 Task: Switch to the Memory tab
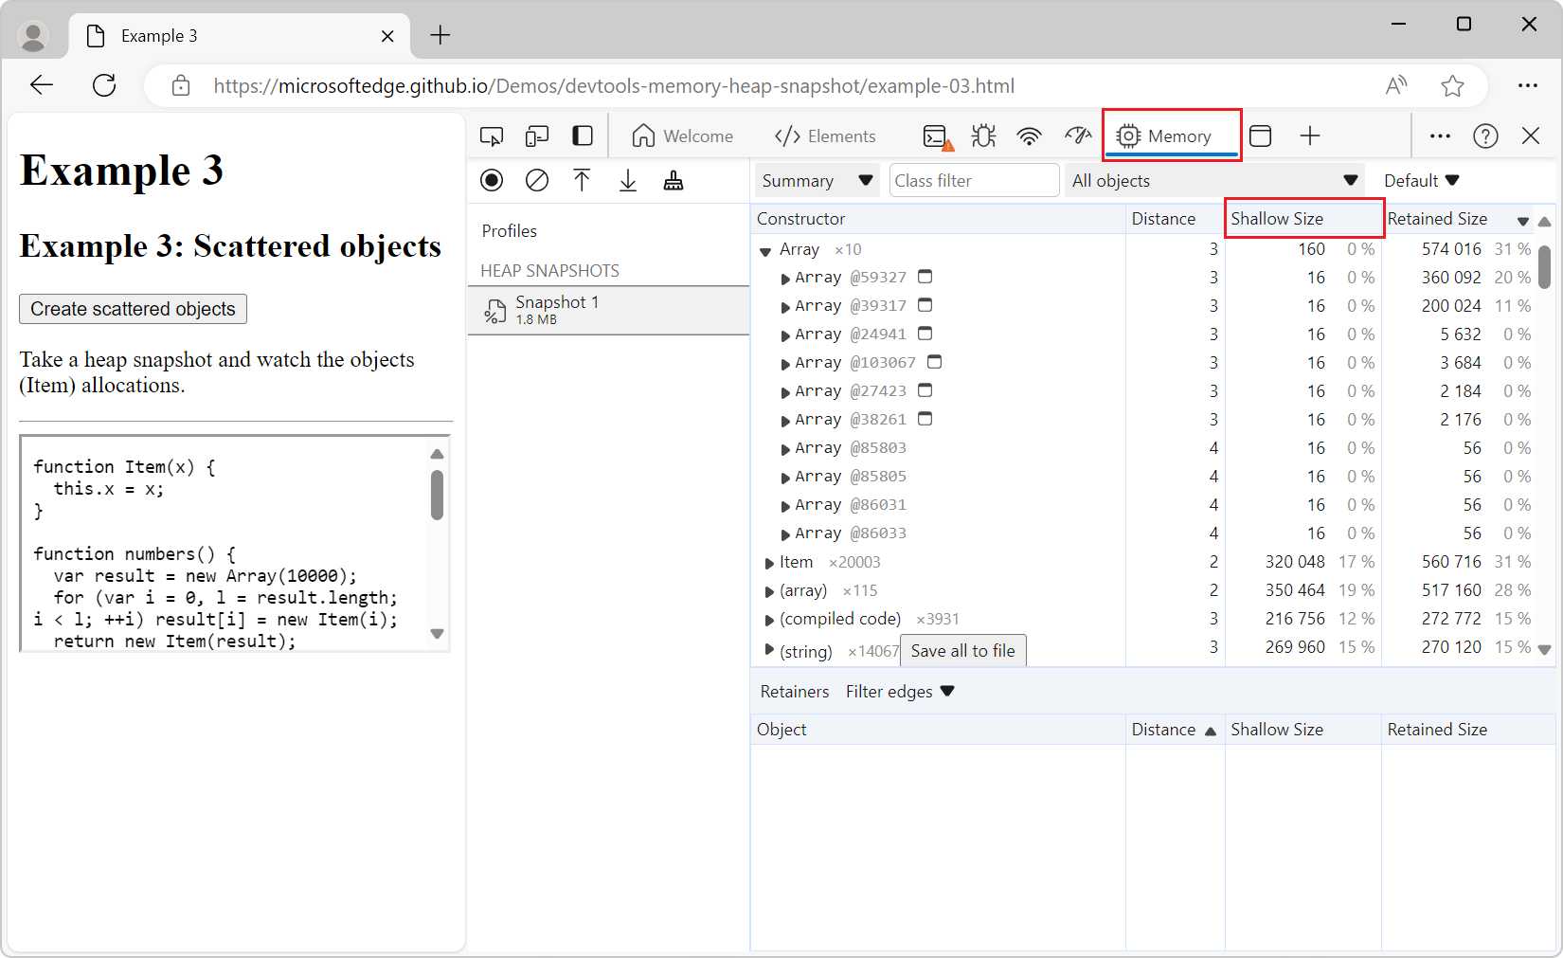1171,136
